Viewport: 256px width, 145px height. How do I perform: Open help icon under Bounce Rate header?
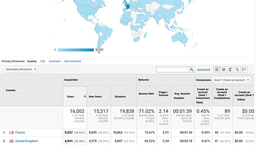click(x=147, y=98)
